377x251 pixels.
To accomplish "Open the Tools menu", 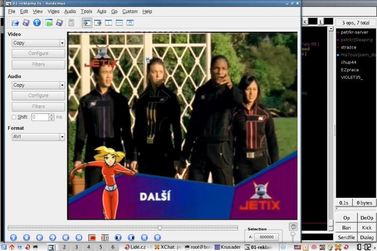I will click(86, 11).
